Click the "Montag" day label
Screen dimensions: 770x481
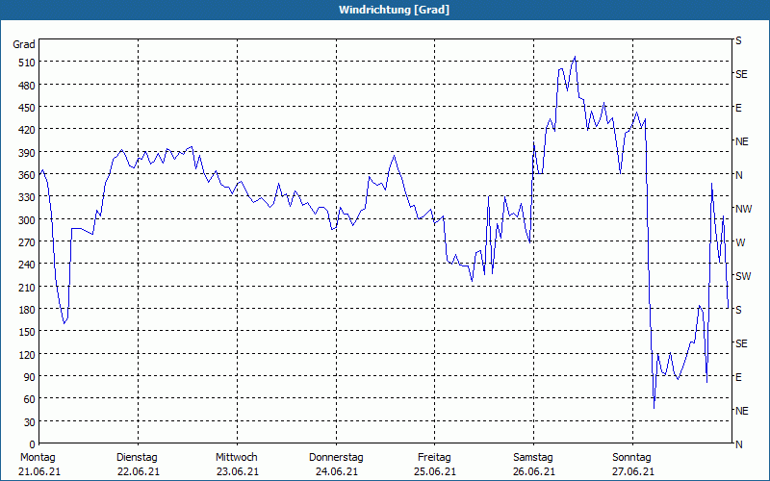tap(38, 457)
